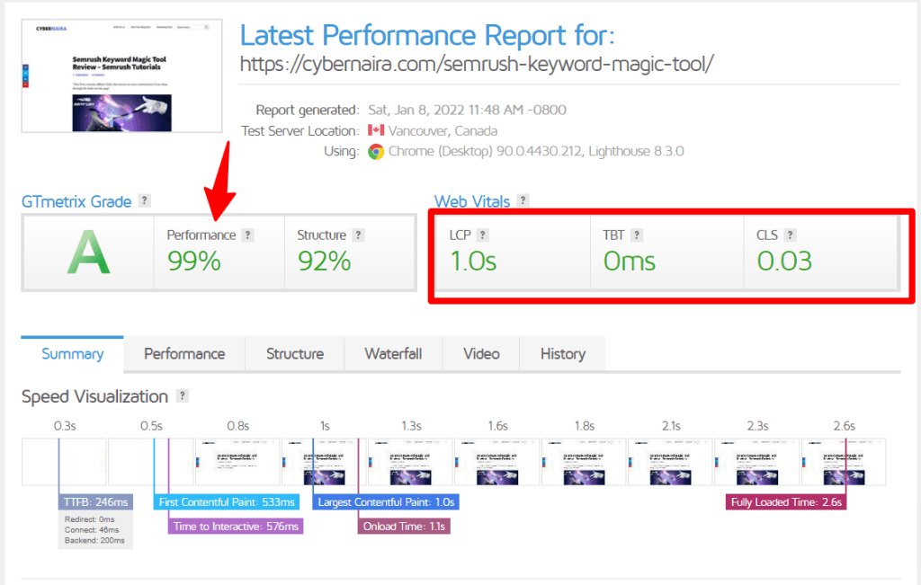Click the Redirect: 0ms entry
921x585 pixels.
[89, 519]
